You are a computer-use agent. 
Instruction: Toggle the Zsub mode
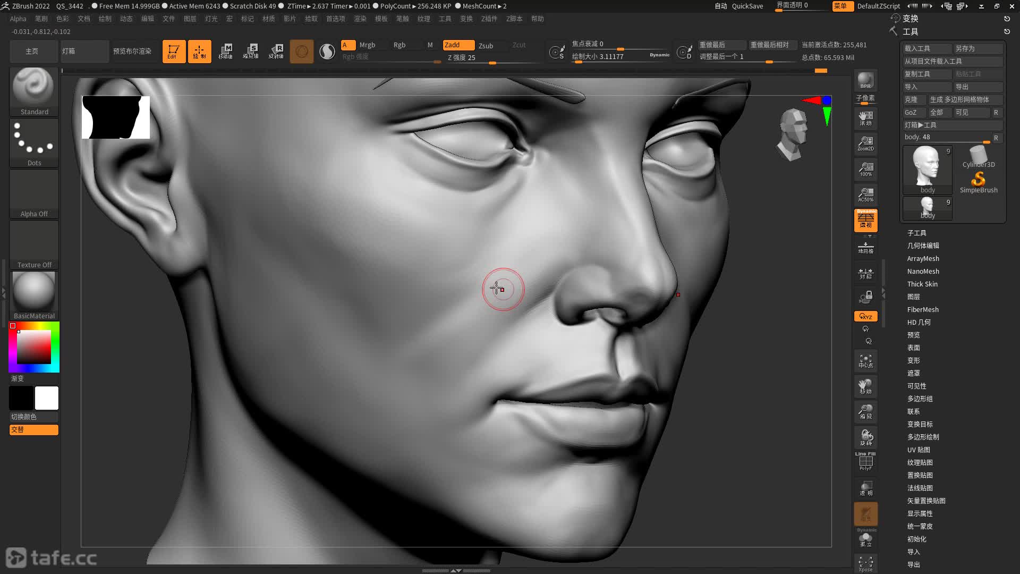coord(486,45)
